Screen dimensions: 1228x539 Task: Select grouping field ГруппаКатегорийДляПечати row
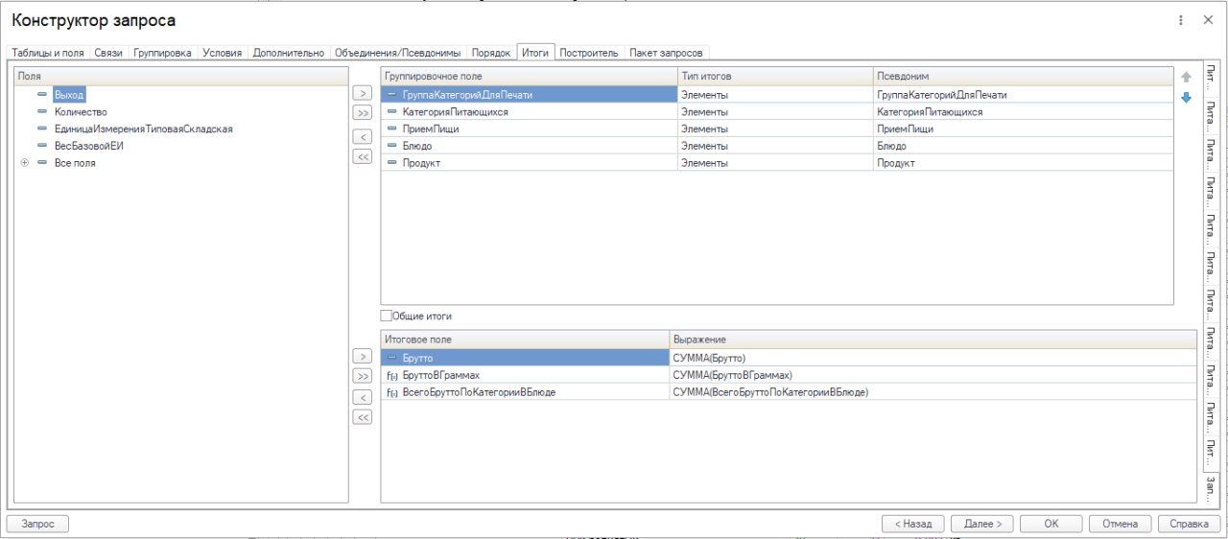529,95
